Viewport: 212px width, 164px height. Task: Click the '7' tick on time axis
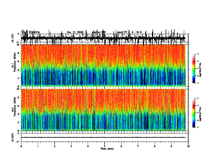tap(138, 146)
